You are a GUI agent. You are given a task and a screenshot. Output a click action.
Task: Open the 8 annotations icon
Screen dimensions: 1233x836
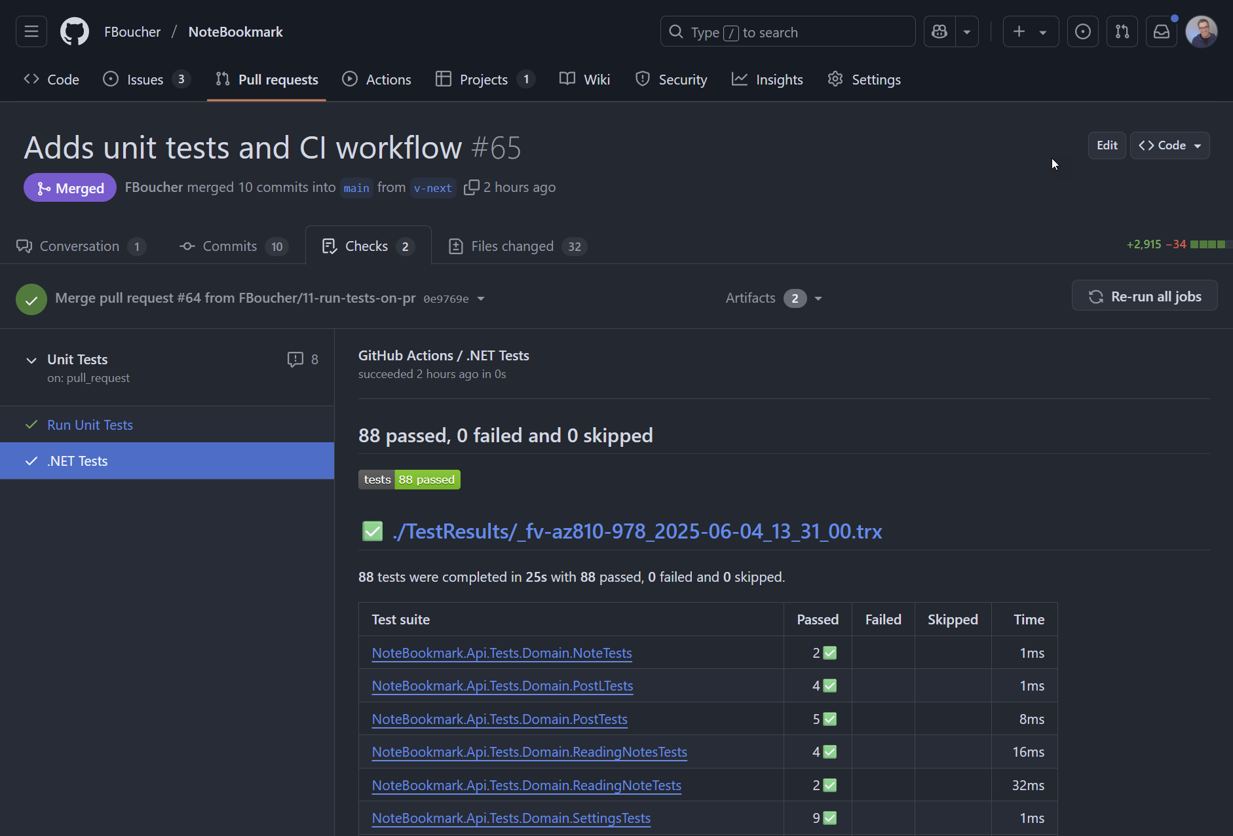(x=303, y=359)
